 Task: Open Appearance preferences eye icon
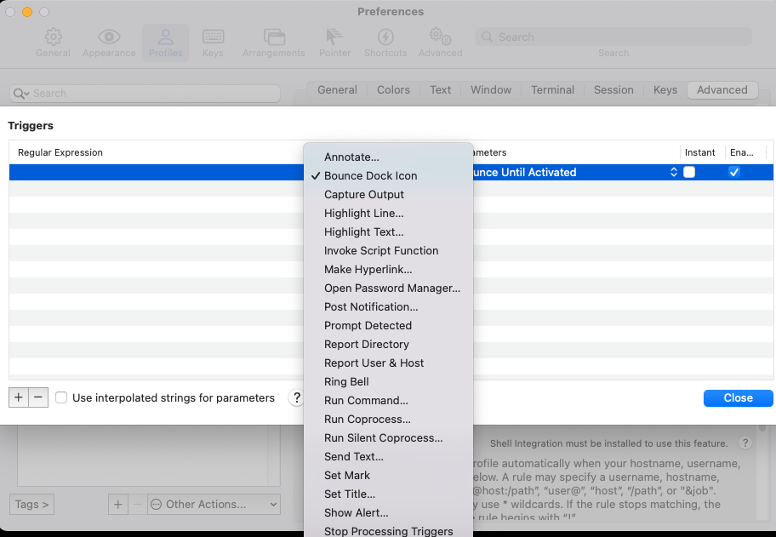[x=109, y=37]
